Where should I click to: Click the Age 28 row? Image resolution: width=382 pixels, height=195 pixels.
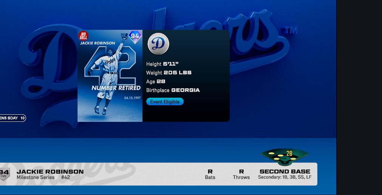coord(156,81)
